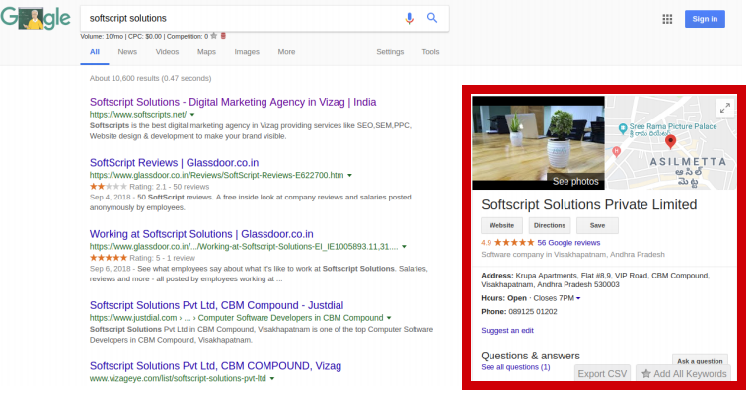This screenshot has width=754, height=397.
Task: Click Directions button in business panel
Action: point(549,225)
